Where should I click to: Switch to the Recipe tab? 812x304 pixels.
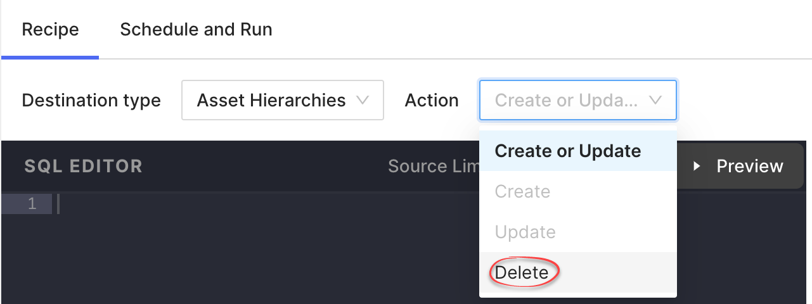(50, 29)
